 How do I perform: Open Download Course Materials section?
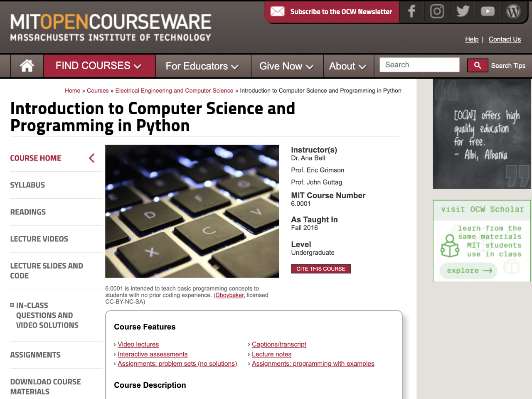click(45, 387)
